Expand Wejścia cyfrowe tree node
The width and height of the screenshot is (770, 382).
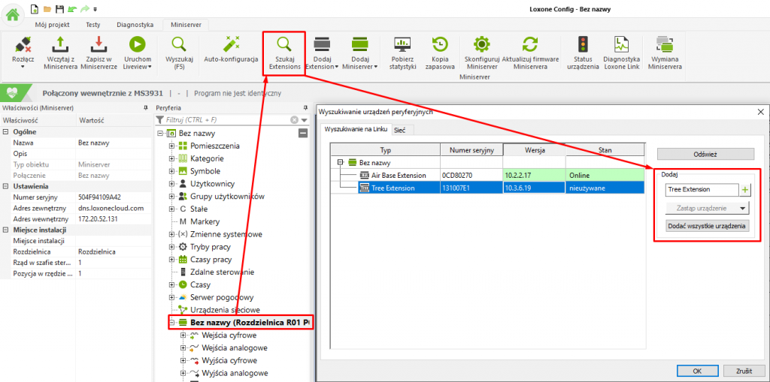pyautogui.click(x=183, y=335)
